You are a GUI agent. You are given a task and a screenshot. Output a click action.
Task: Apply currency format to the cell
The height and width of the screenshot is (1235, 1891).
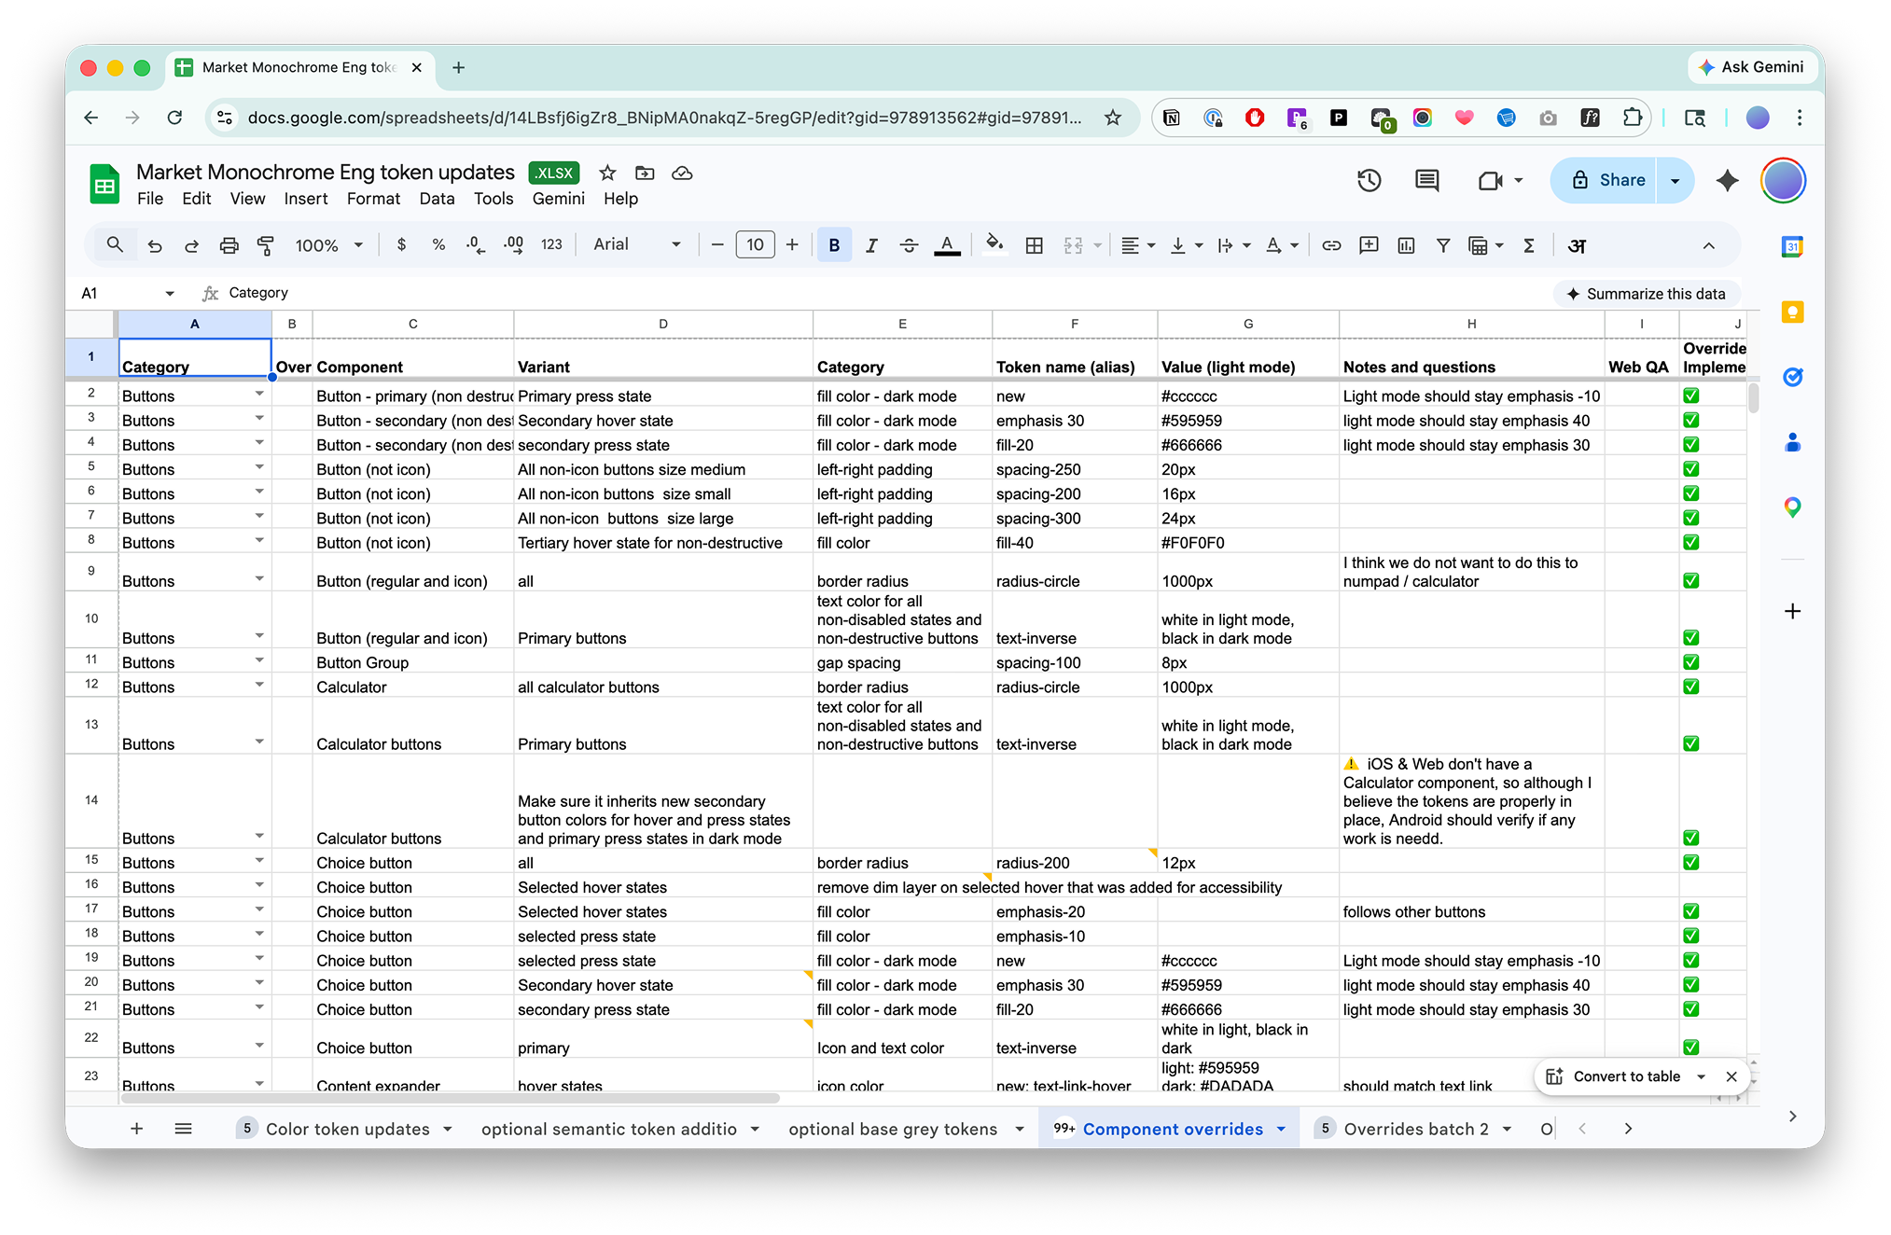401,244
